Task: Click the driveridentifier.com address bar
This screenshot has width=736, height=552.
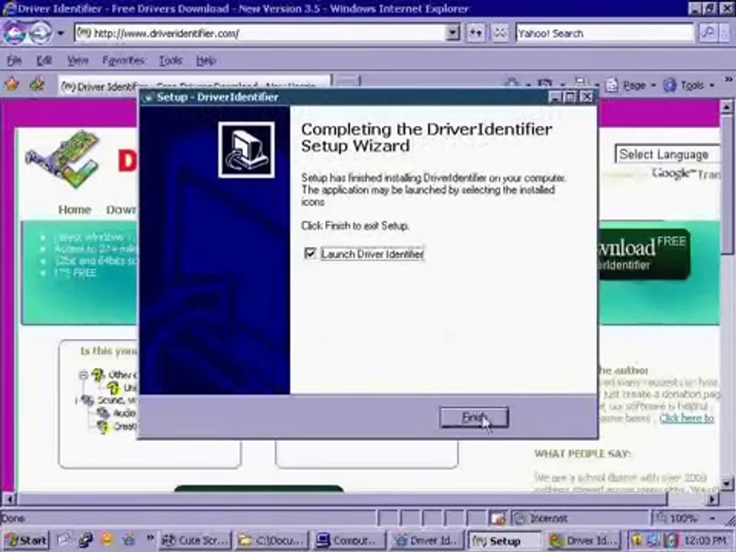Action: [261, 33]
